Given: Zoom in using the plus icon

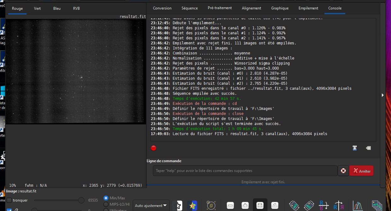Looking at the screenshot, I should [245, 206].
